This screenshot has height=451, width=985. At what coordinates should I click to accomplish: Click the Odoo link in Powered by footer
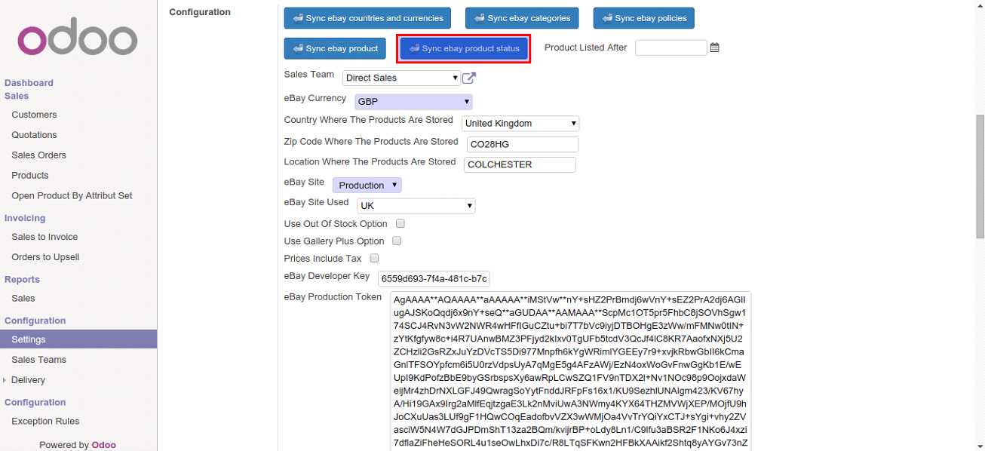(x=104, y=445)
